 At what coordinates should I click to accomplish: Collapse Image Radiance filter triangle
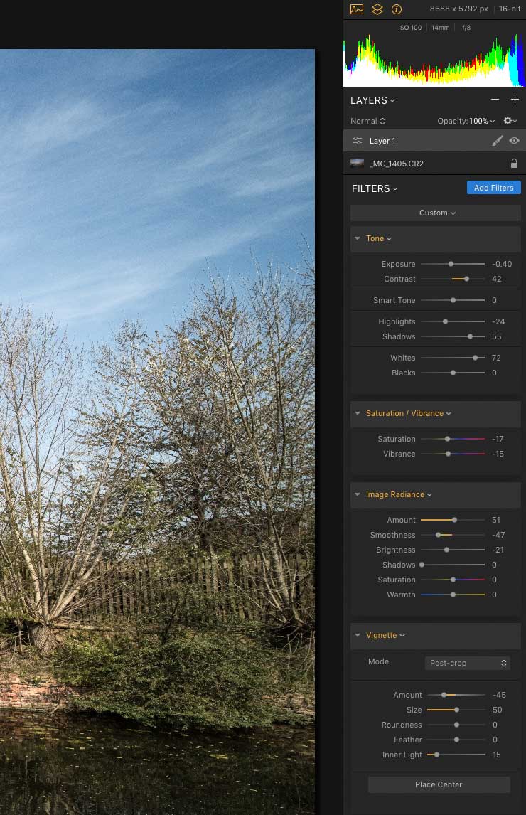(x=357, y=494)
